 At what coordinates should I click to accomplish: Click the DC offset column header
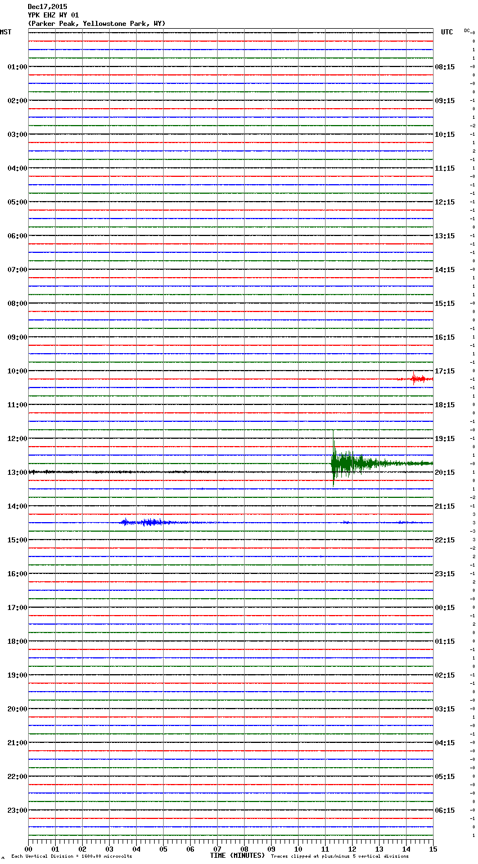467,30
